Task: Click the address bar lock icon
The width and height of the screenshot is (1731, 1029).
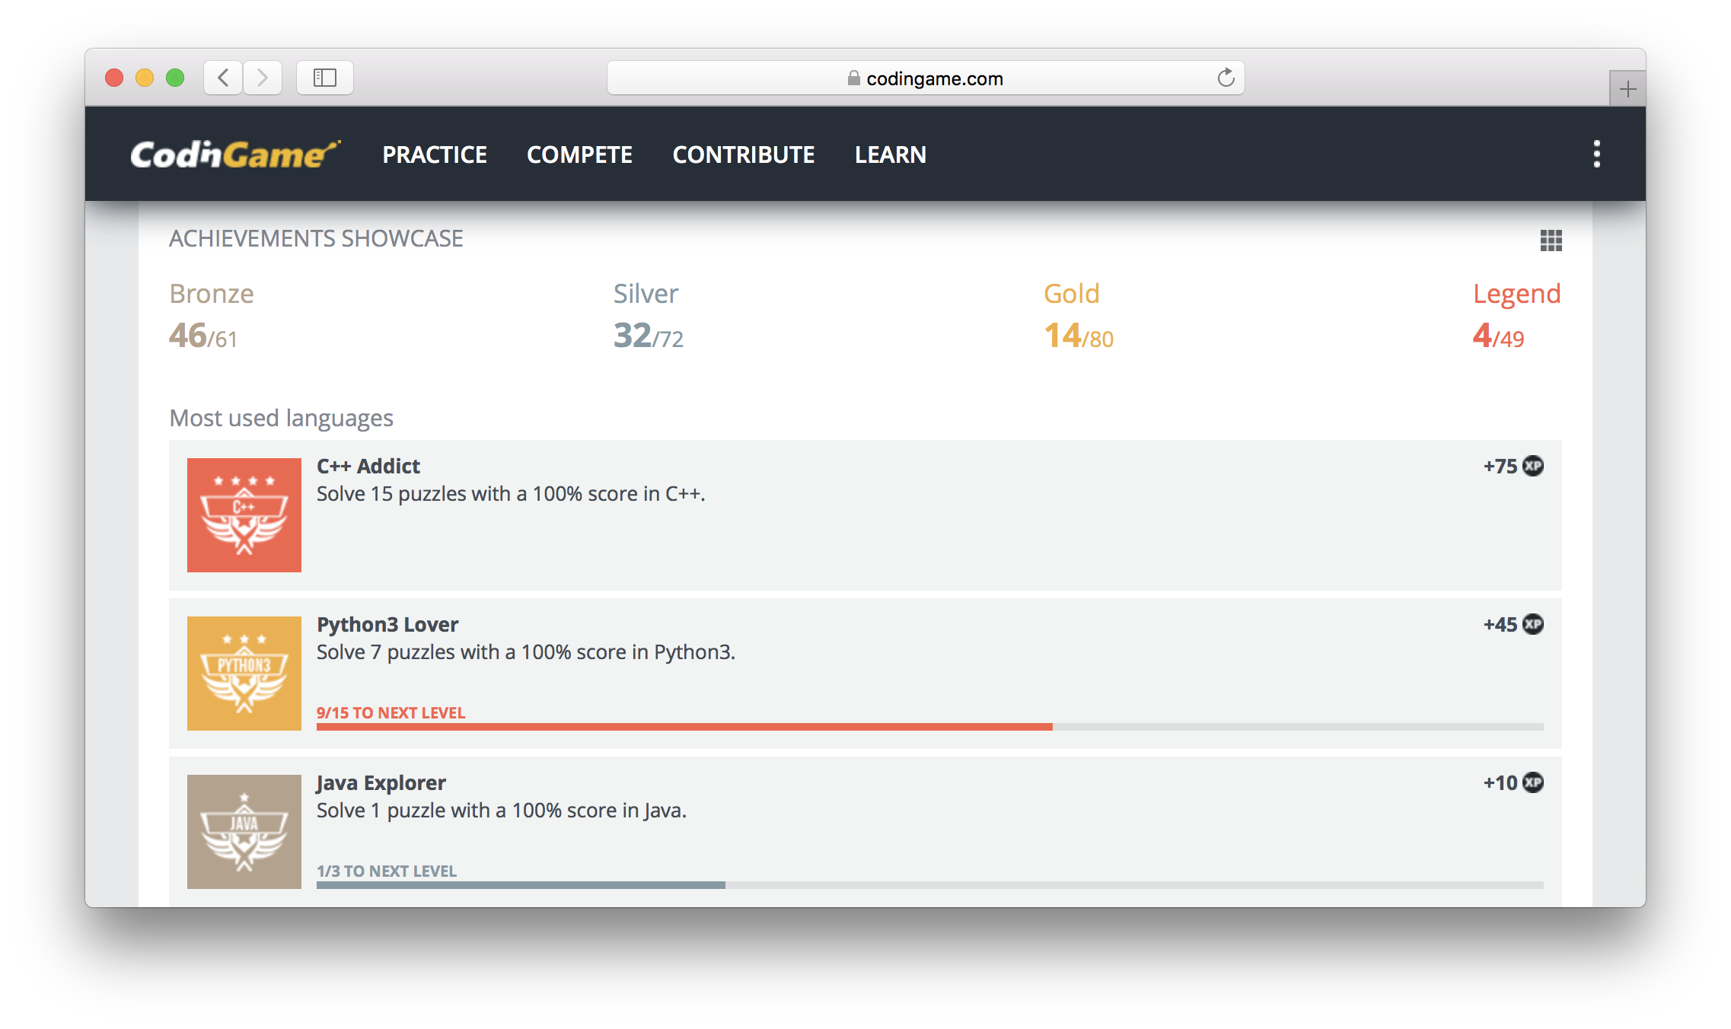Action: click(x=854, y=78)
